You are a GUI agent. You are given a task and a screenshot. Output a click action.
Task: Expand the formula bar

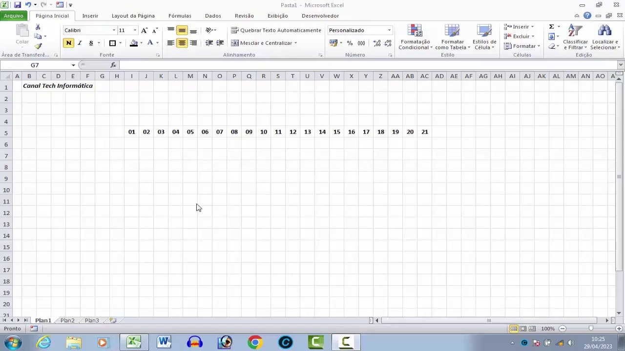click(621, 65)
